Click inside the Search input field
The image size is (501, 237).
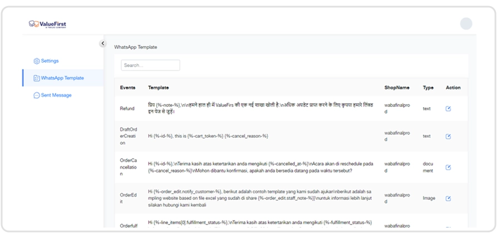[150, 65]
